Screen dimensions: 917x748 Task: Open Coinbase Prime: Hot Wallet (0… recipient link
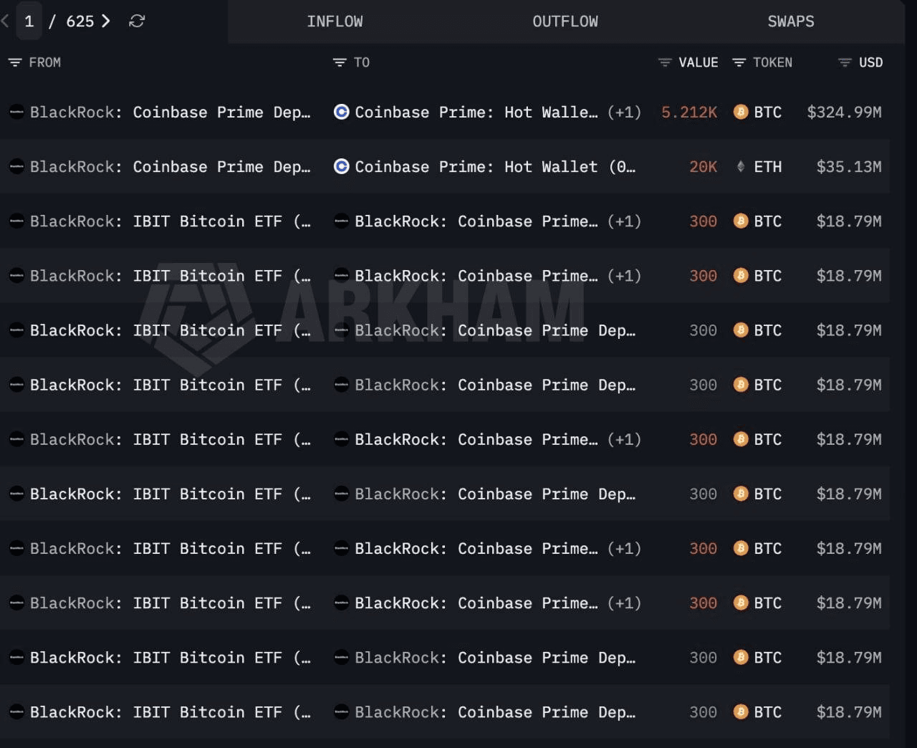pyautogui.click(x=495, y=167)
